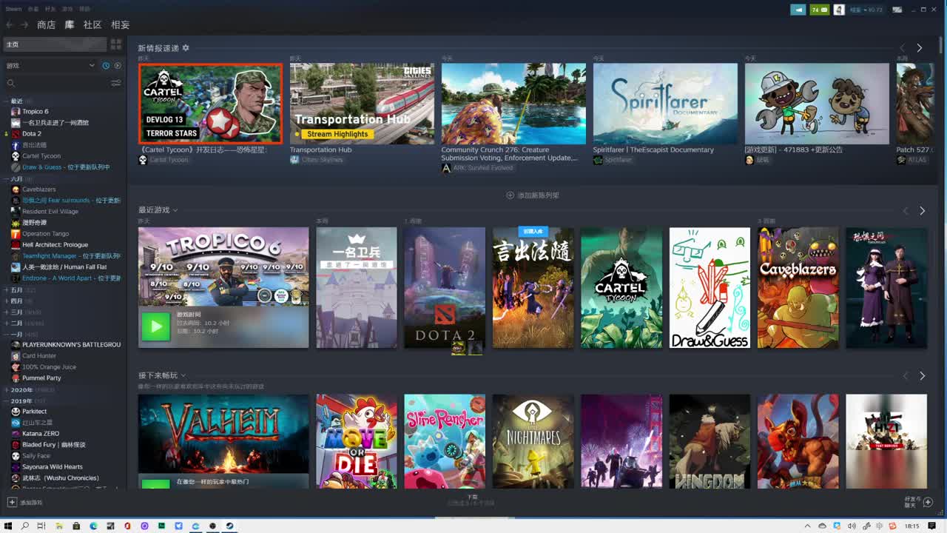947x533 pixels.
Task: Select 100% Orange Juice in sidebar
Action: [x=50, y=367]
